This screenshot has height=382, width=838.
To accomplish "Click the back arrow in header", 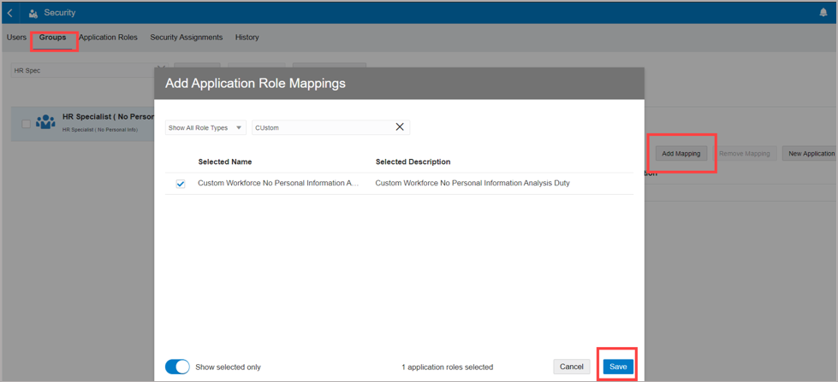I will point(10,13).
